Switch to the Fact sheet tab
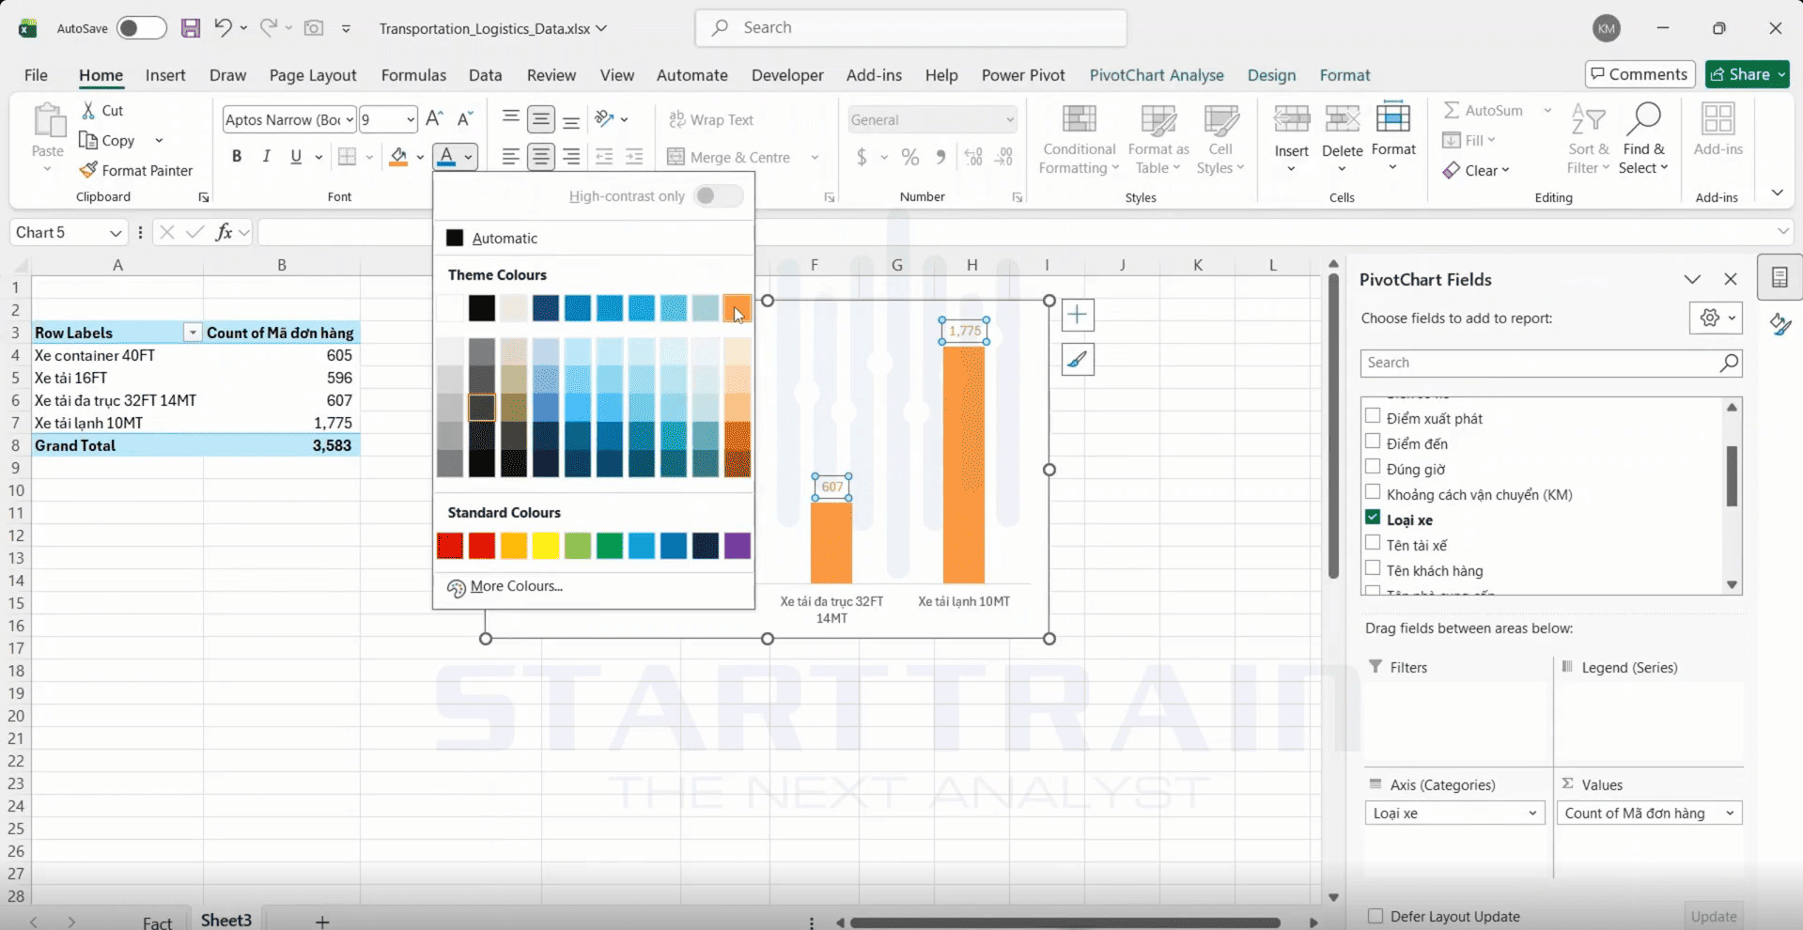Screen dimensions: 1803x930 pos(157,922)
